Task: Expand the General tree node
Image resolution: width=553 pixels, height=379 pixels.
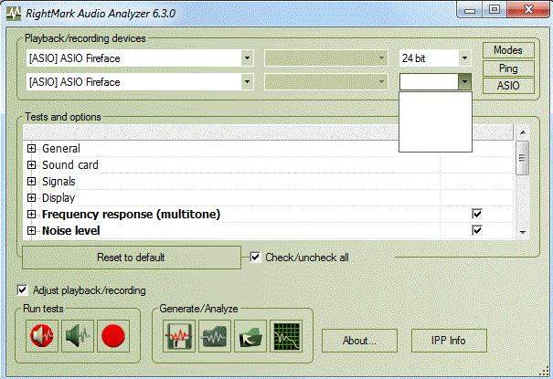Action: pos(31,148)
